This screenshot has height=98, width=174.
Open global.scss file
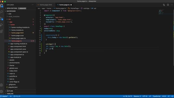14,68
